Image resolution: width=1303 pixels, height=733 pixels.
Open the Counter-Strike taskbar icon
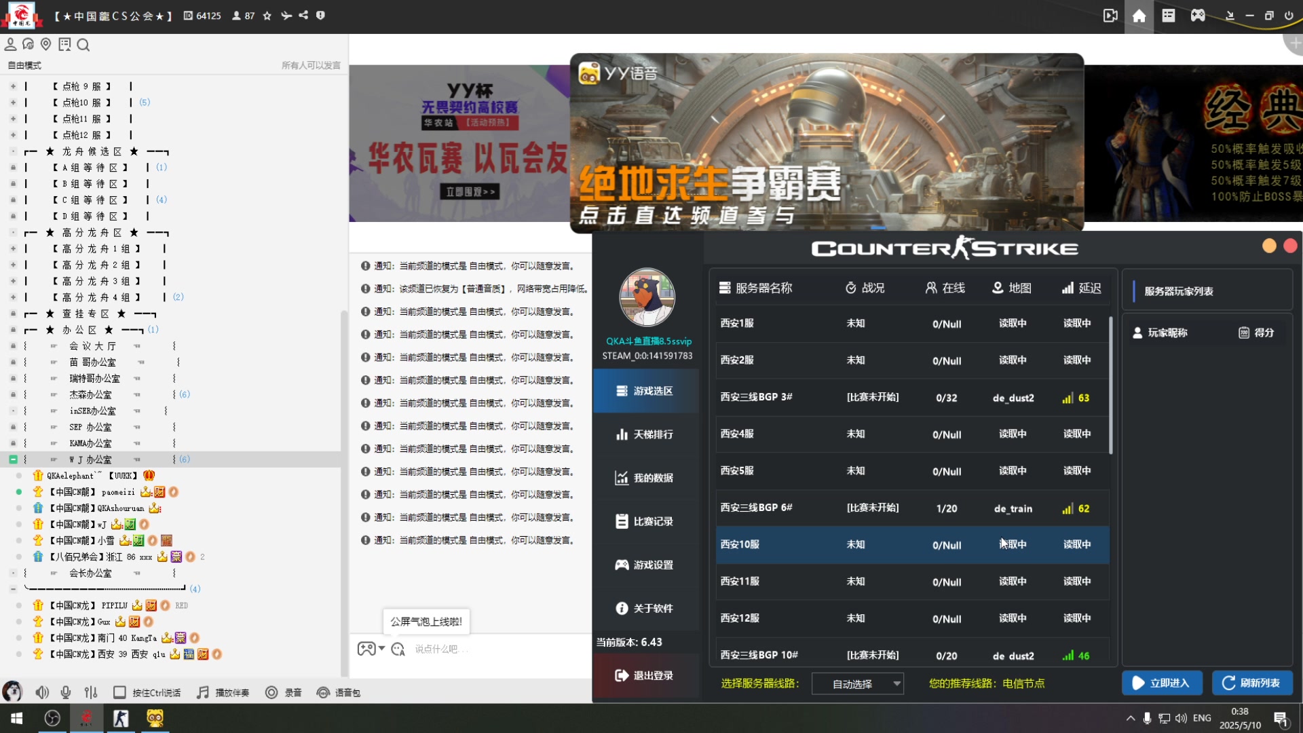point(121,718)
